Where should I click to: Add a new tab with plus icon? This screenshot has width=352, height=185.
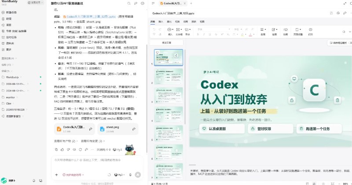click(191, 4)
